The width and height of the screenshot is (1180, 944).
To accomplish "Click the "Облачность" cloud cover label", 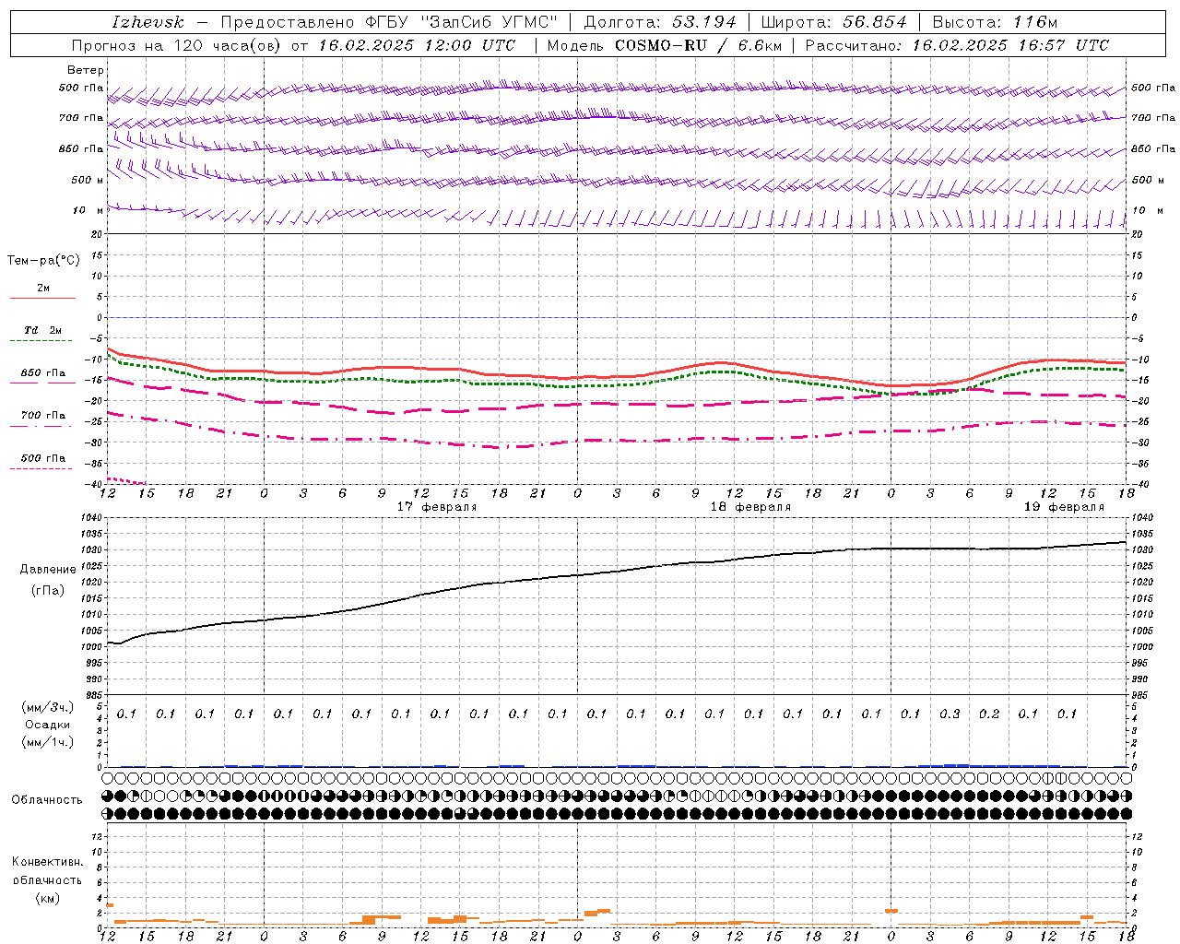I will (47, 799).
